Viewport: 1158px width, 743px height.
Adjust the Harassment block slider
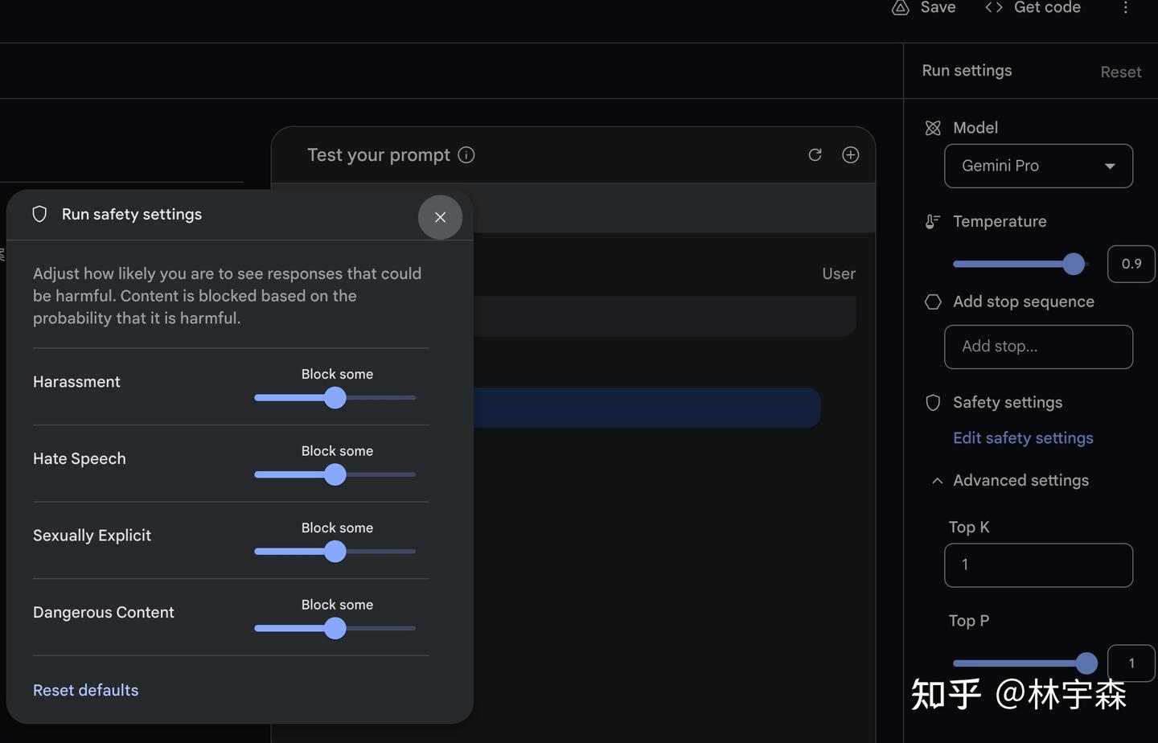pos(335,397)
